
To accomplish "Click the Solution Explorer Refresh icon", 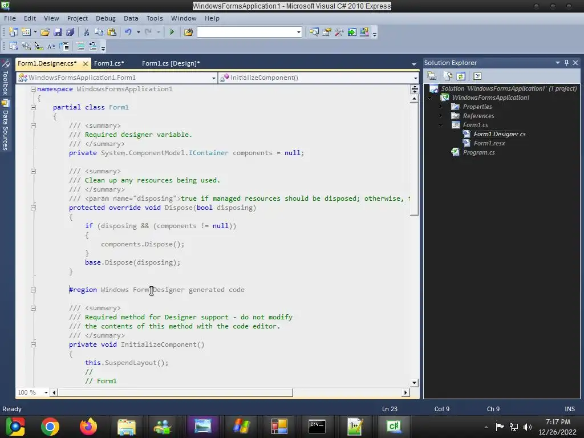I will 461,76.
